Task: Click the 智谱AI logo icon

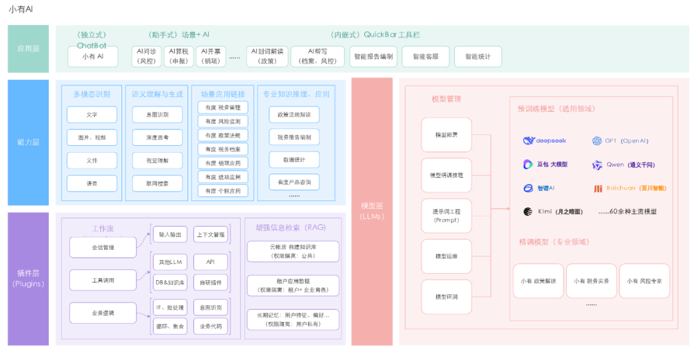Action: (528, 188)
